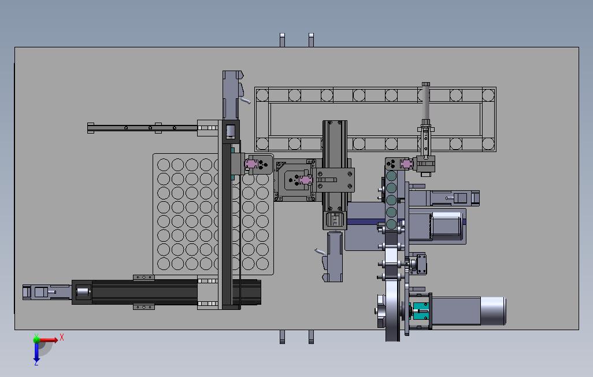Screen dimensions: 593x377
Task: Select the large servo motor beside the belt pulley
Action: point(468,311)
